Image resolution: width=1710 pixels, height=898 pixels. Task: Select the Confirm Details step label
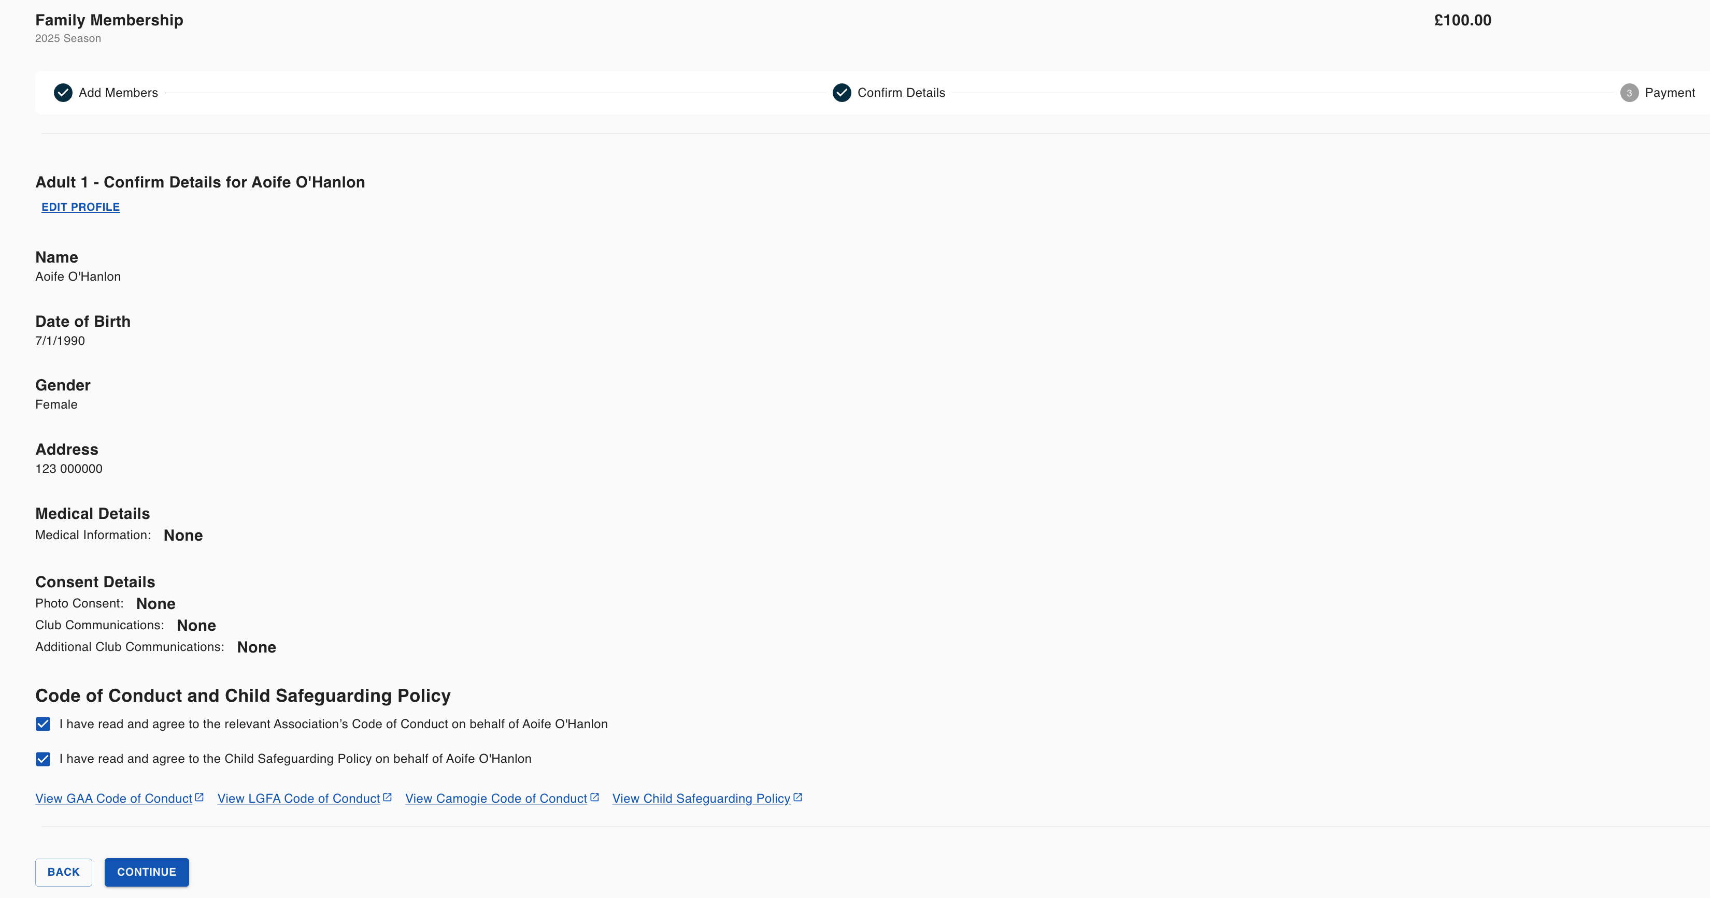(x=901, y=93)
